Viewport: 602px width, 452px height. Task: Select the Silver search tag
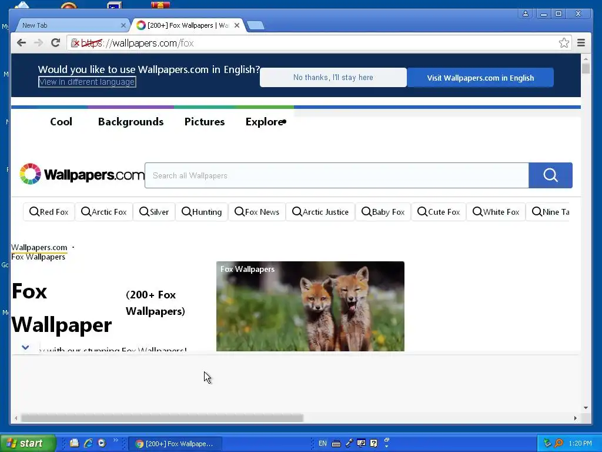154,212
